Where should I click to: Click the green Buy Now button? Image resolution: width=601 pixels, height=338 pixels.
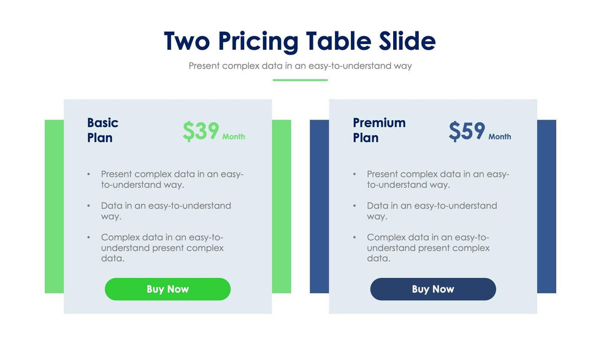pyautogui.click(x=167, y=289)
